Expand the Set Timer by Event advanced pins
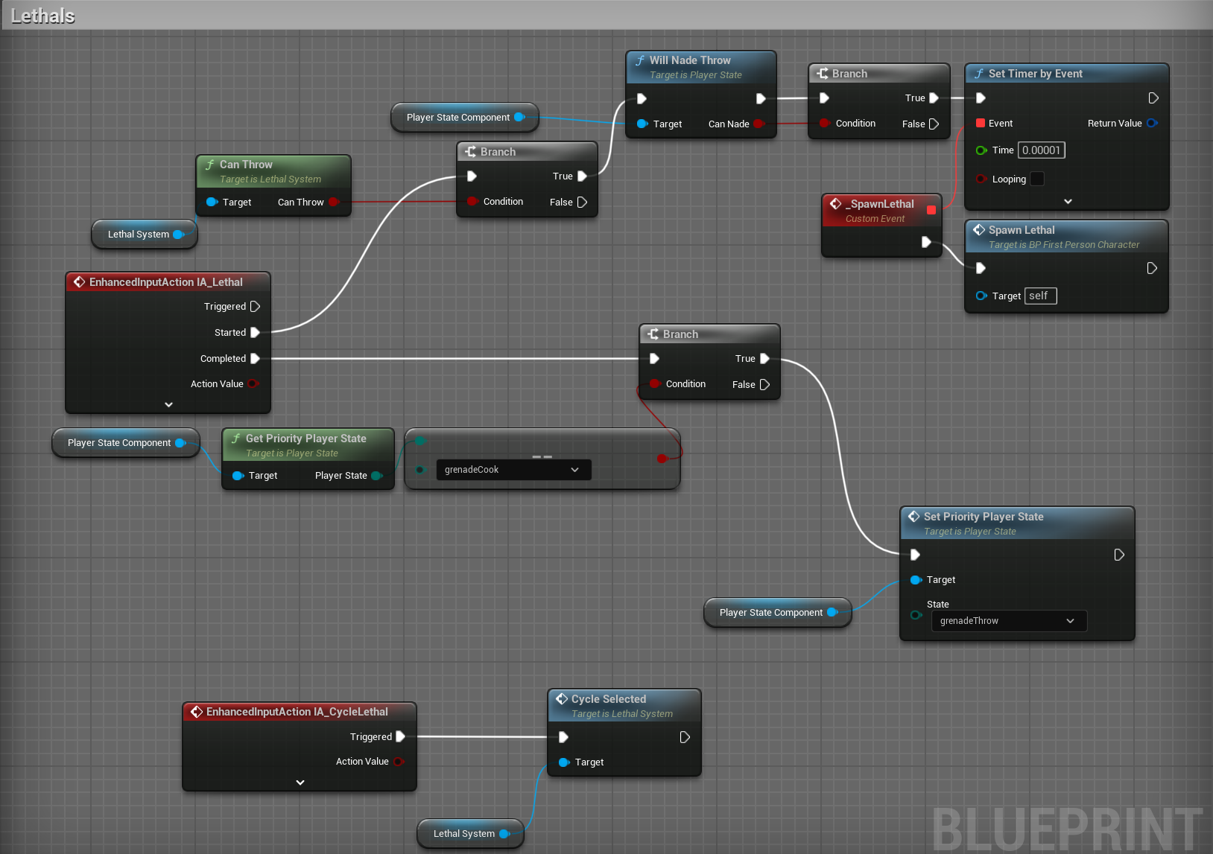This screenshot has height=854, width=1213. pyautogui.click(x=1068, y=202)
